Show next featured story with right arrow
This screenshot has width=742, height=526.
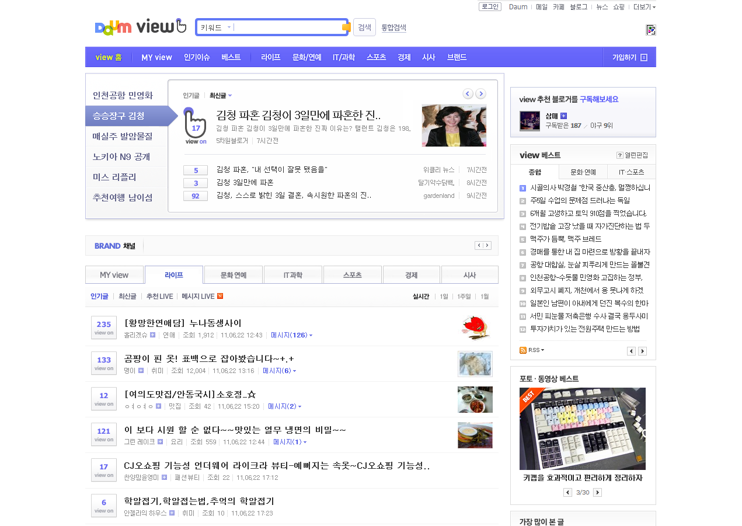pos(480,93)
